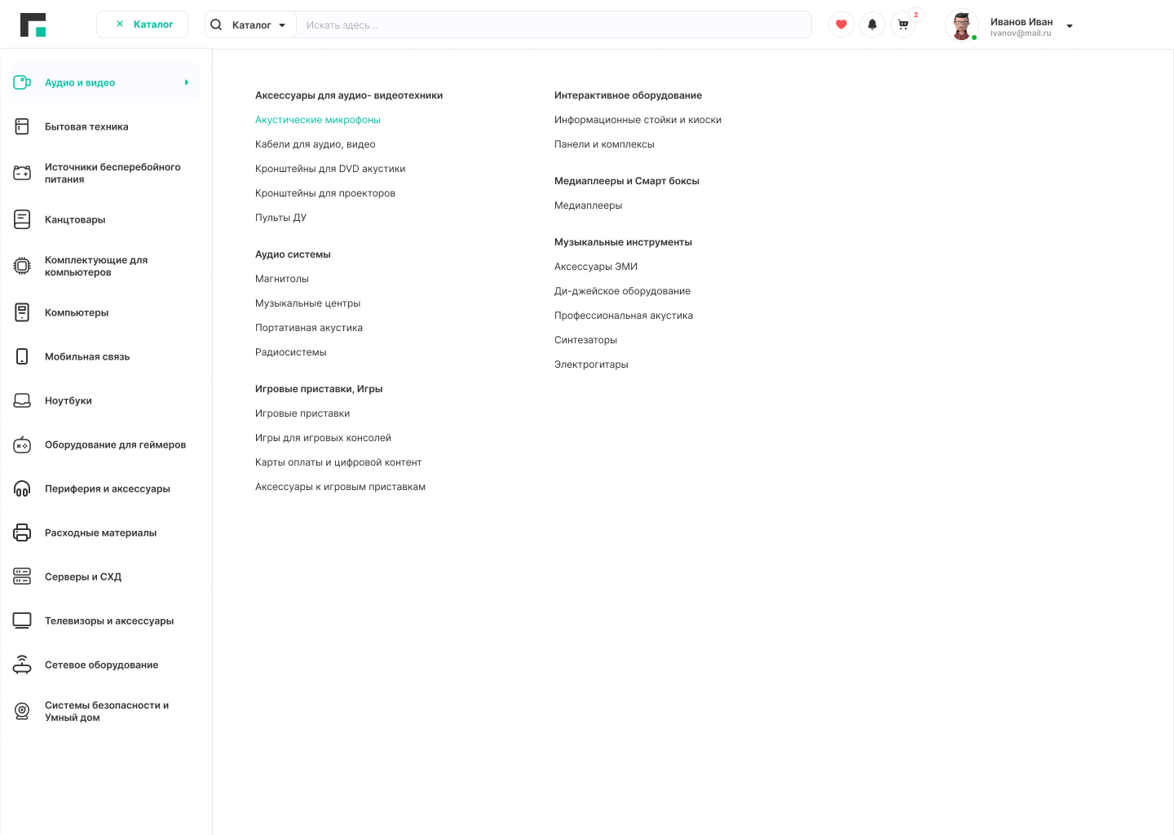Click the search input field
Image resolution: width=1174 pixels, height=835 pixels.
click(554, 24)
